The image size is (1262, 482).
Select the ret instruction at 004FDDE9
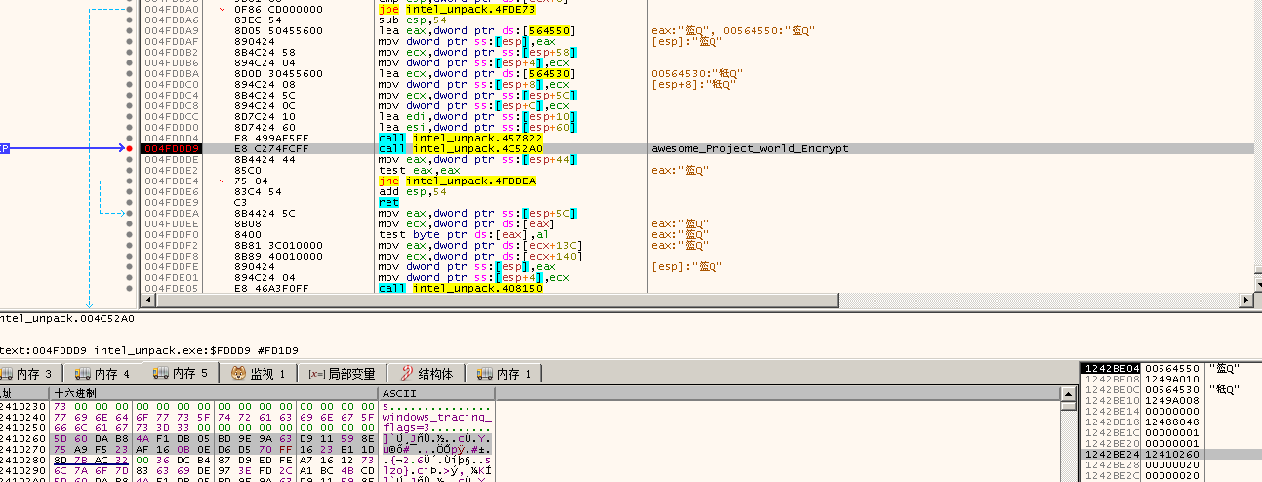click(x=387, y=203)
